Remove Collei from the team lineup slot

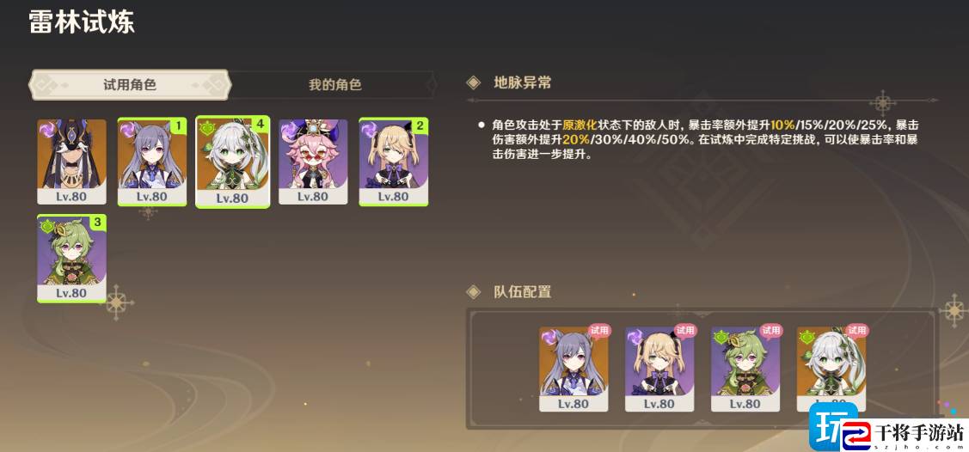pos(745,369)
